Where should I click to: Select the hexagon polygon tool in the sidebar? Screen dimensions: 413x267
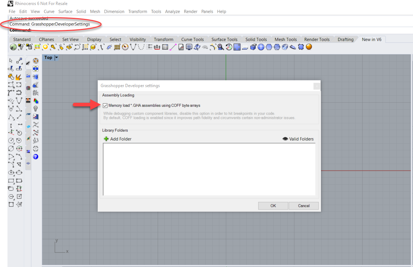pyautogui.click(x=11, y=197)
